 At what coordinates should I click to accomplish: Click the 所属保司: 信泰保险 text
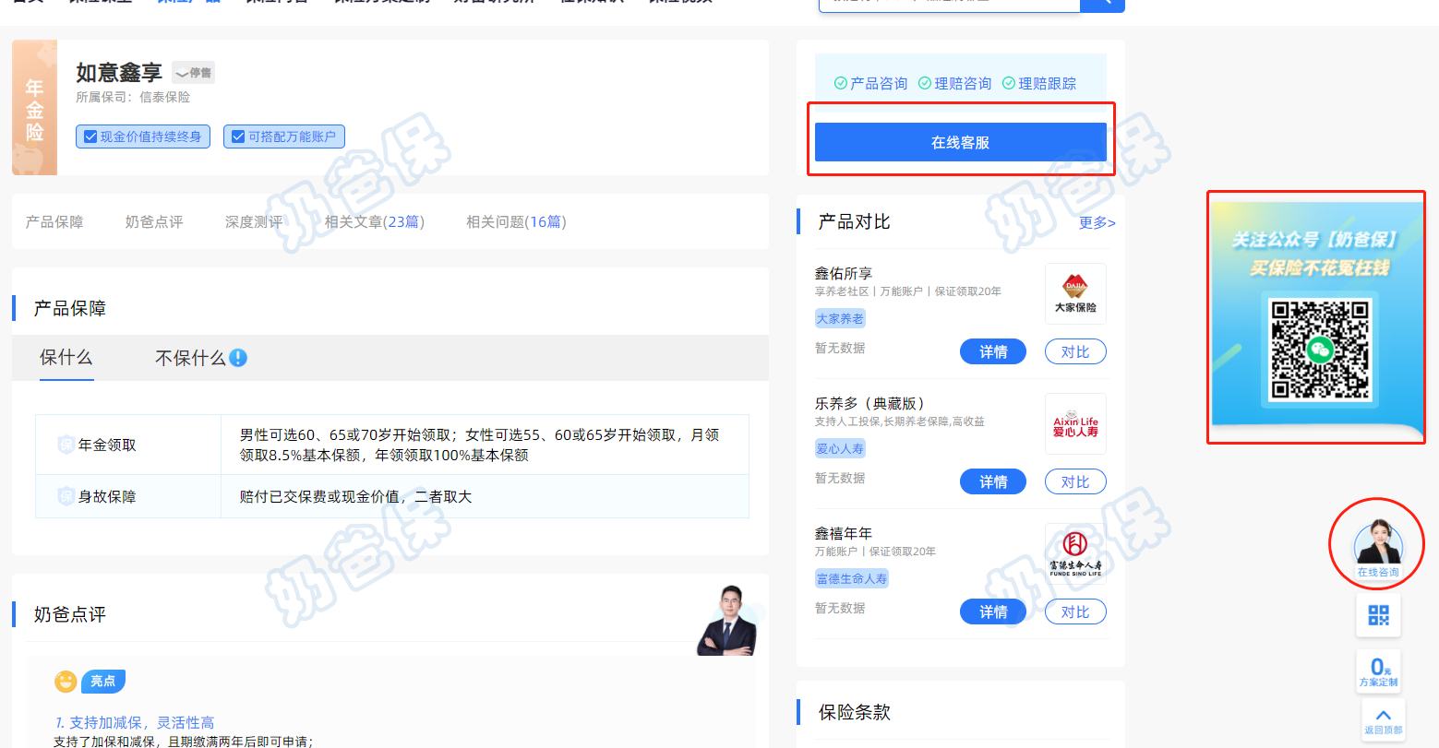click(133, 97)
